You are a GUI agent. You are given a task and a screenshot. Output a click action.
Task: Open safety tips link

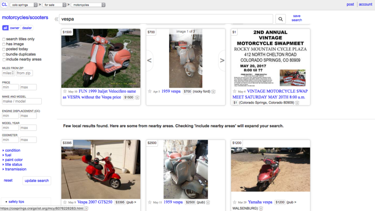pos(16,202)
